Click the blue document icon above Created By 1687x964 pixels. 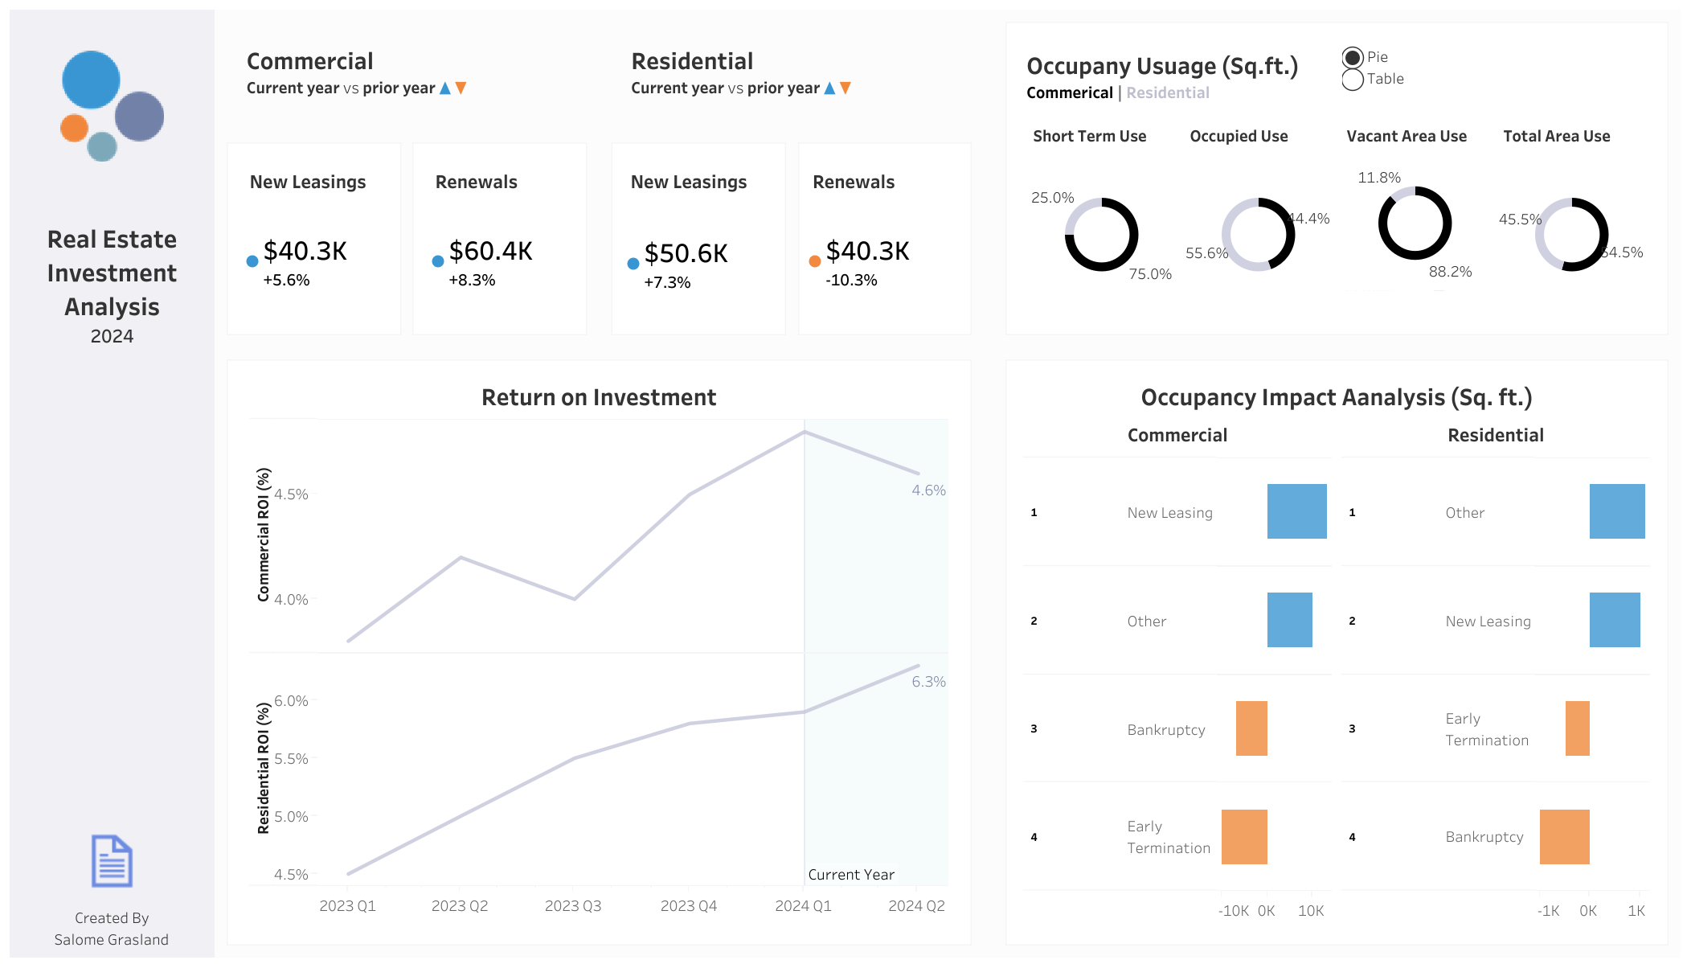[x=112, y=860]
